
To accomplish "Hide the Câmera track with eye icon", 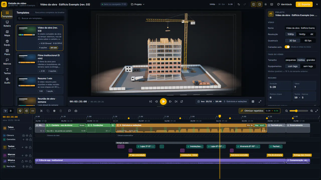I will click(27, 135).
